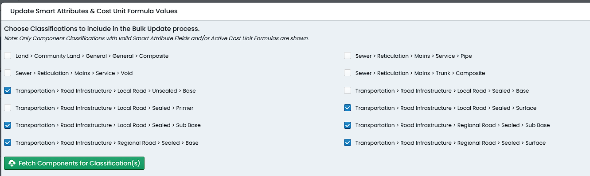The width and height of the screenshot is (590, 176).
Task: Uncheck Local Road Unsealed Base checkbox
Action: 8,91
